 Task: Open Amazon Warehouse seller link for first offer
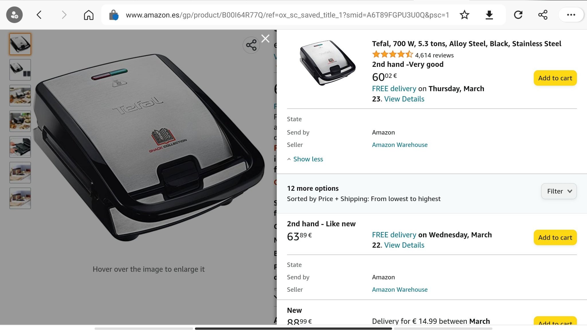click(x=400, y=145)
